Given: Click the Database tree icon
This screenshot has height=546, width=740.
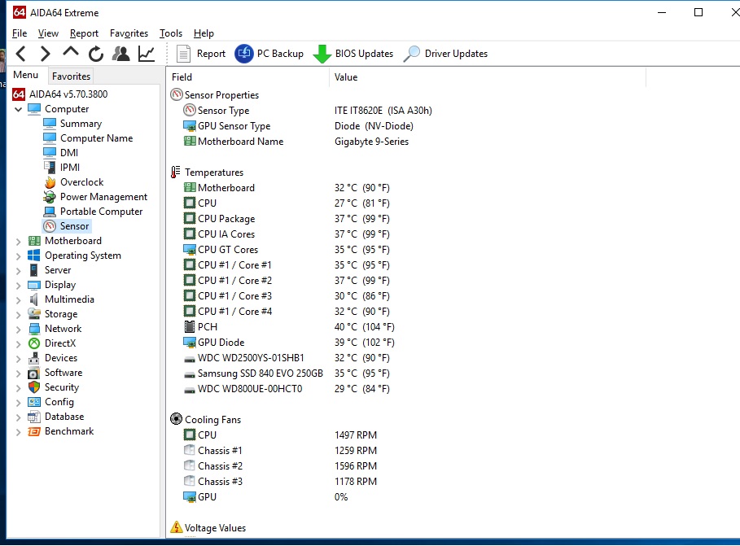Looking at the screenshot, I should pyautogui.click(x=33, y=417).
